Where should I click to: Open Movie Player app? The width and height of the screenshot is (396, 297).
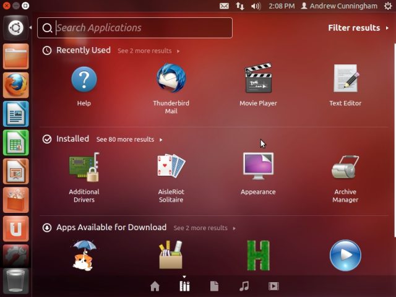coord(258,78)
